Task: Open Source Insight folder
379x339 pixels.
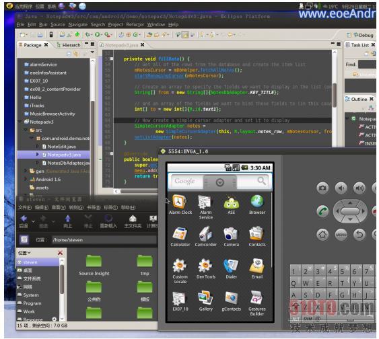Action: point(94,265)
